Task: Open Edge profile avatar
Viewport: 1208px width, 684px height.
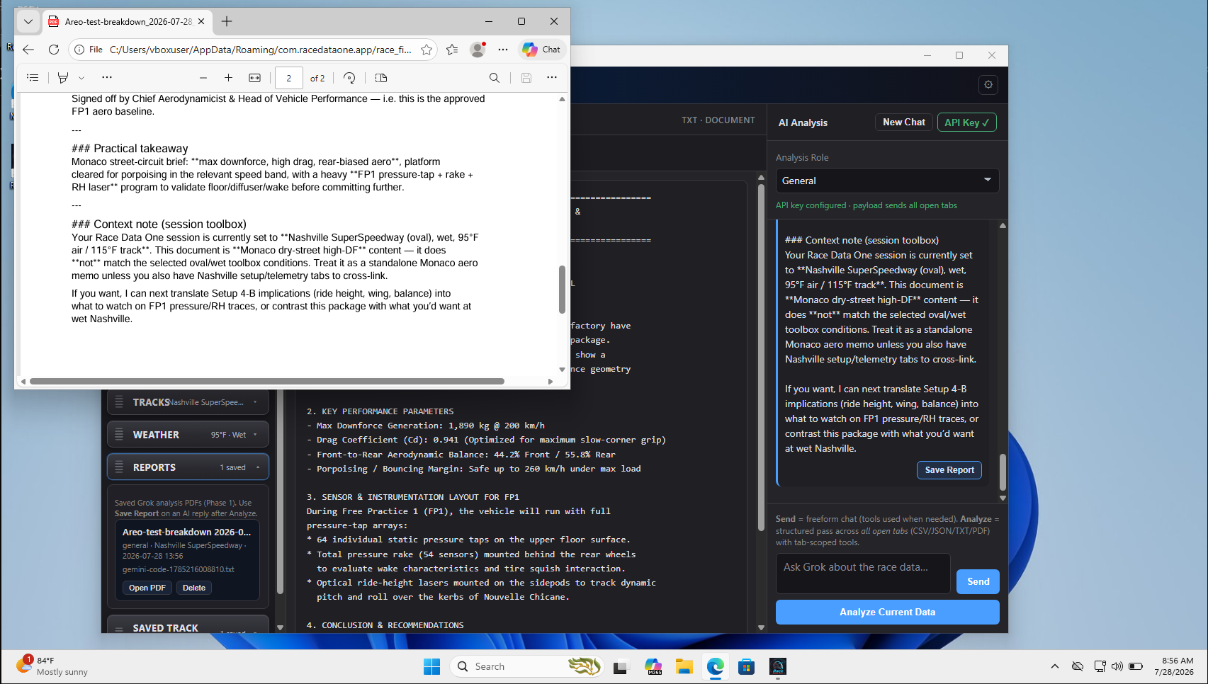Action: tap(478, 50)
